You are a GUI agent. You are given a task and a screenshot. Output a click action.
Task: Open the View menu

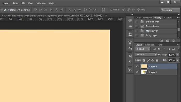[x=31, y=3]
